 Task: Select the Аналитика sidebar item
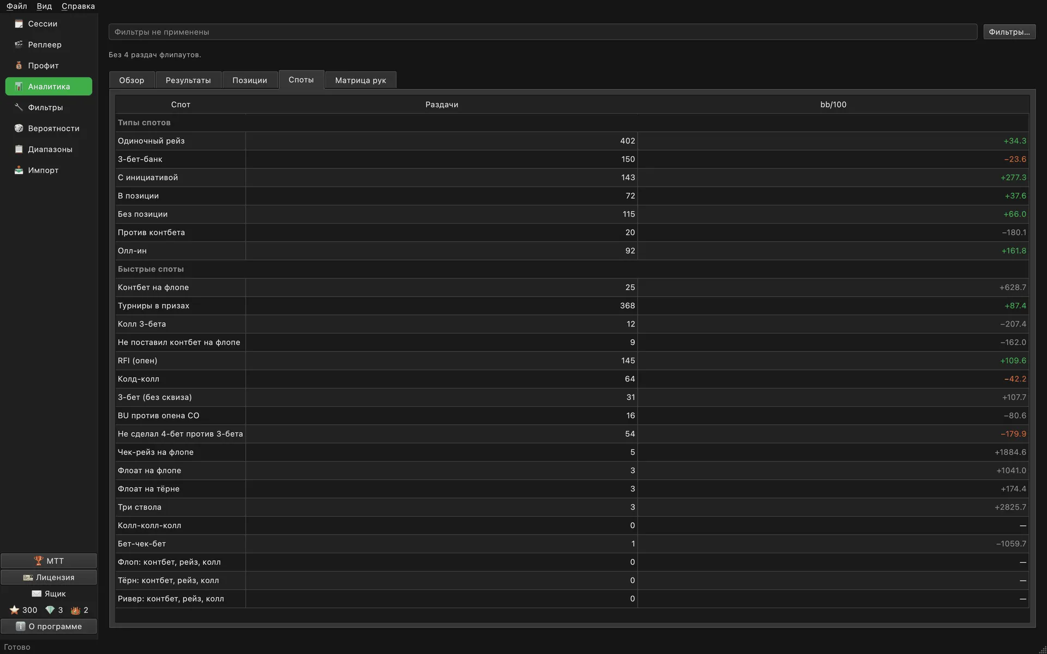click(x=49, y=86)
